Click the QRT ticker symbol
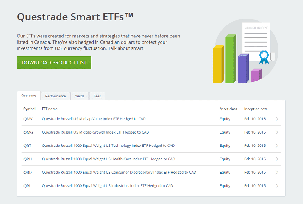 click(28, 146)
